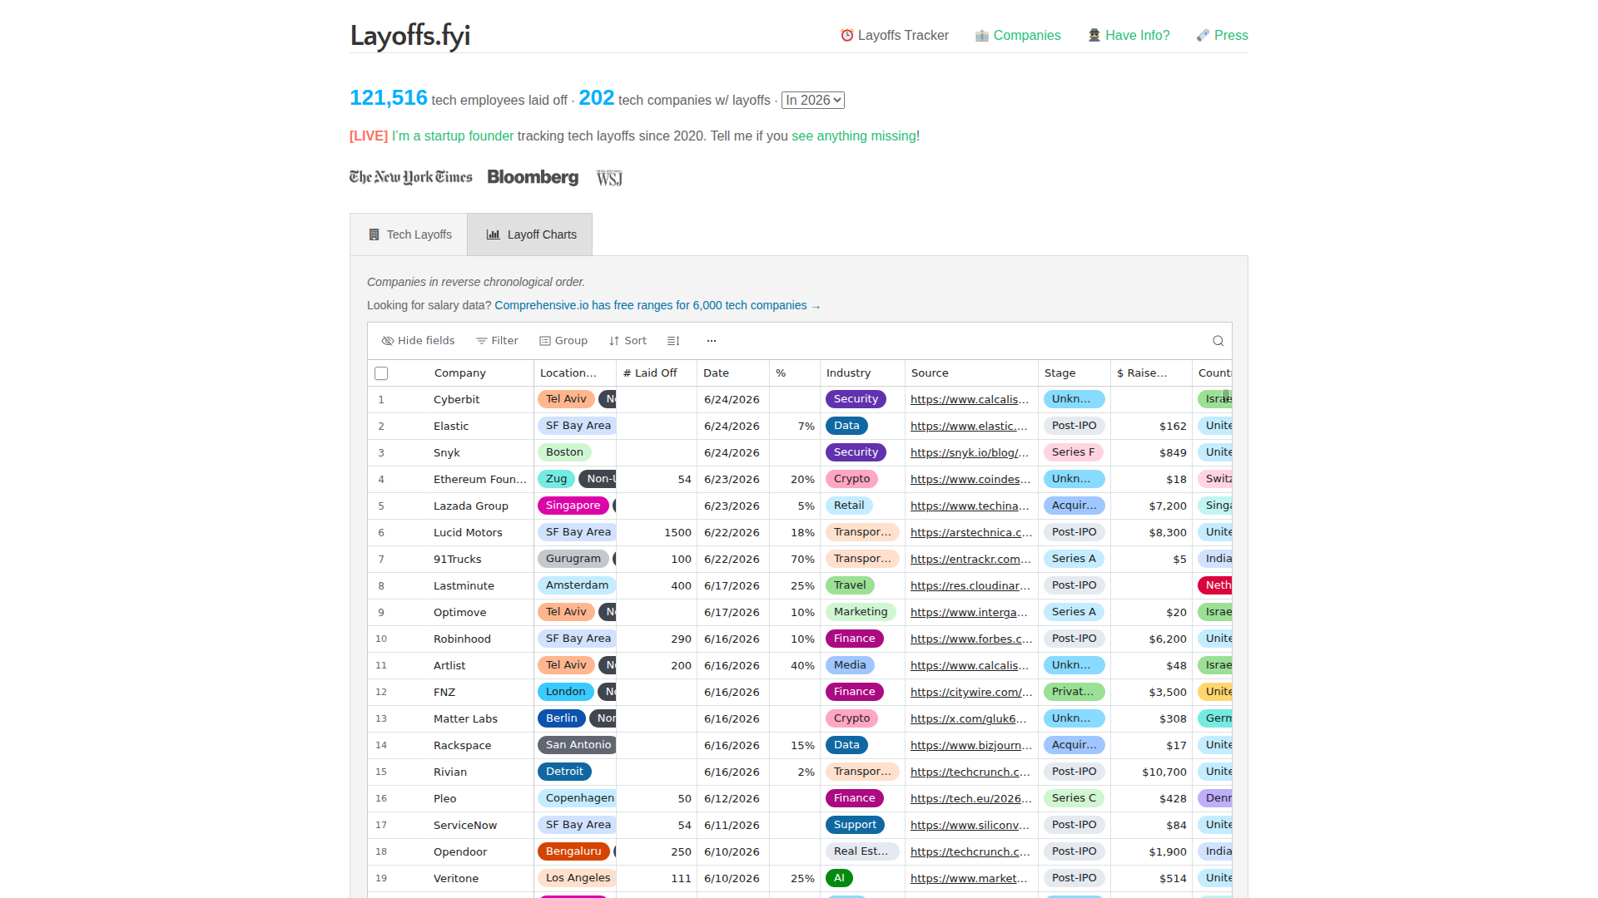The width and height of the screenshot is (1598, 898).
Task: Click the Industry column header
Action: click(x=862, y=373)
